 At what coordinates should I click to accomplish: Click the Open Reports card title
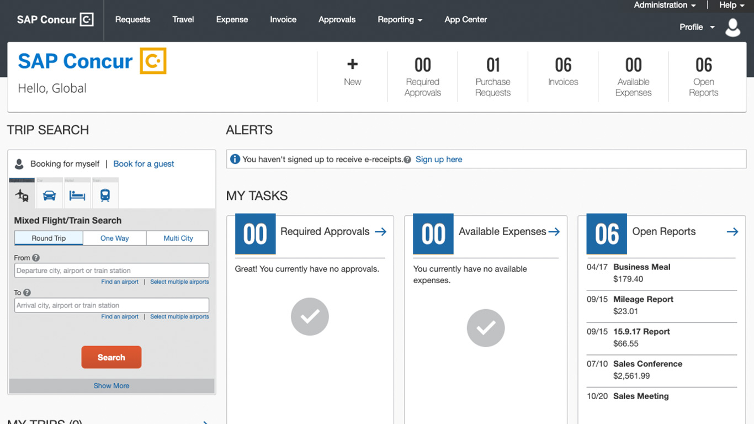[664, 232]
